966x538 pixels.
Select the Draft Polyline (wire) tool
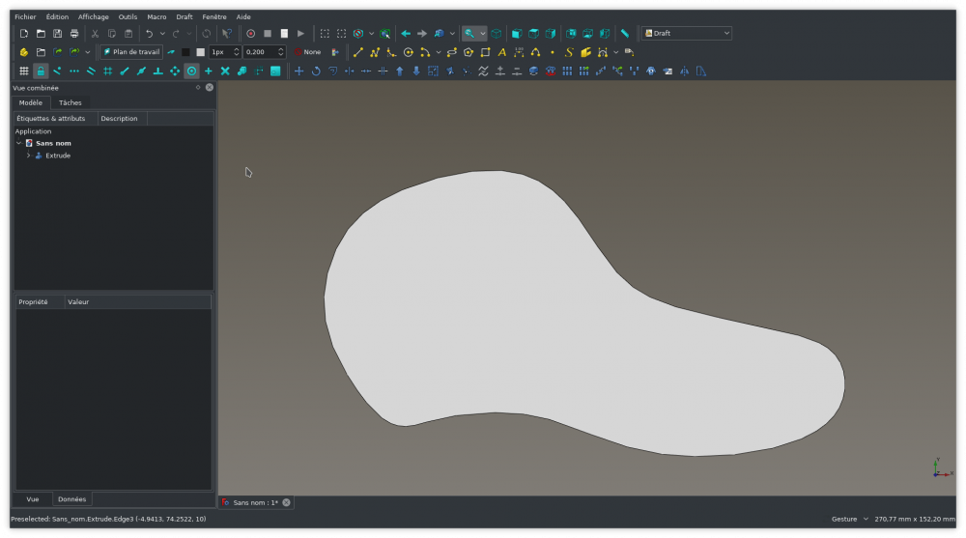[x=375, y=52]
